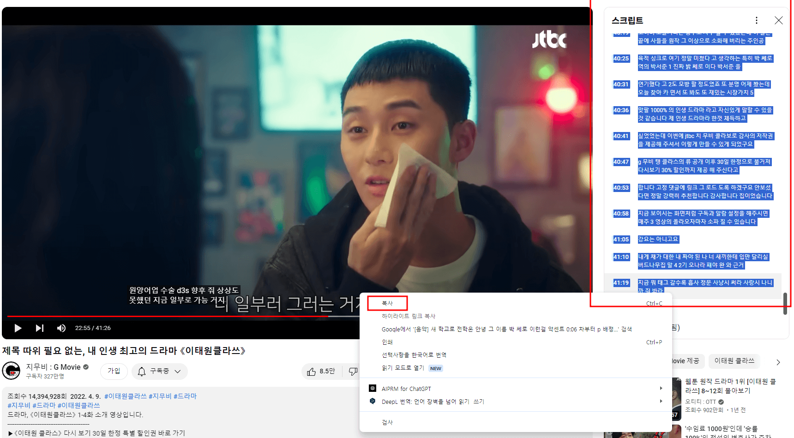Screen dimensions: 794x438
Task: Click the volume icon in the player
Action: coord(61,328)
